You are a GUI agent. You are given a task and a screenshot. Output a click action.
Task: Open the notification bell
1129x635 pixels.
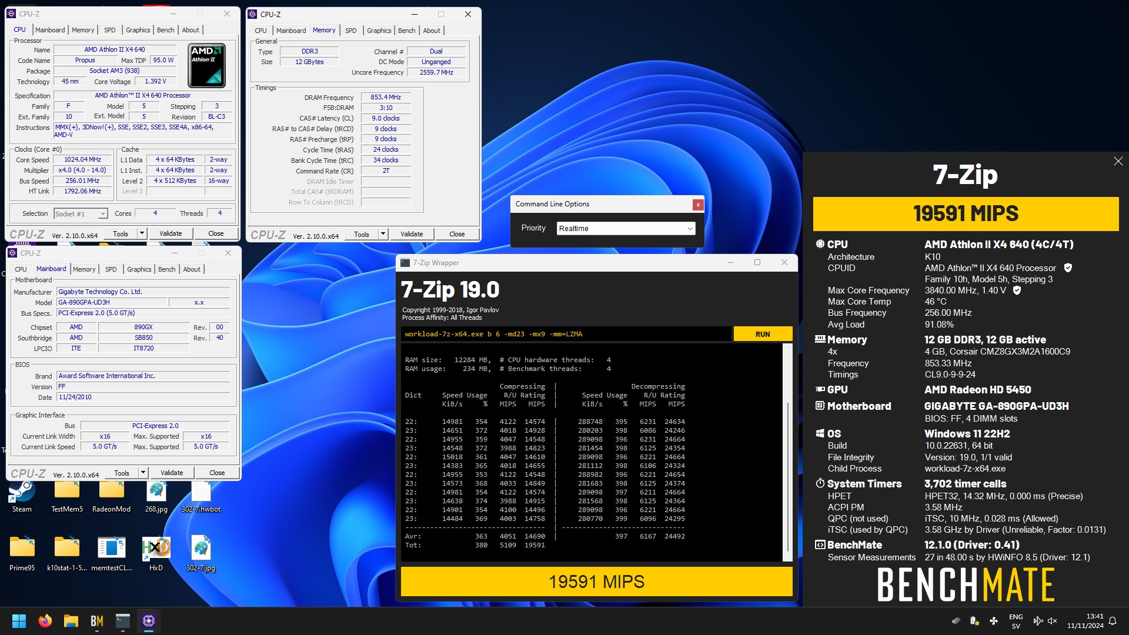[x=1113, y=621]
